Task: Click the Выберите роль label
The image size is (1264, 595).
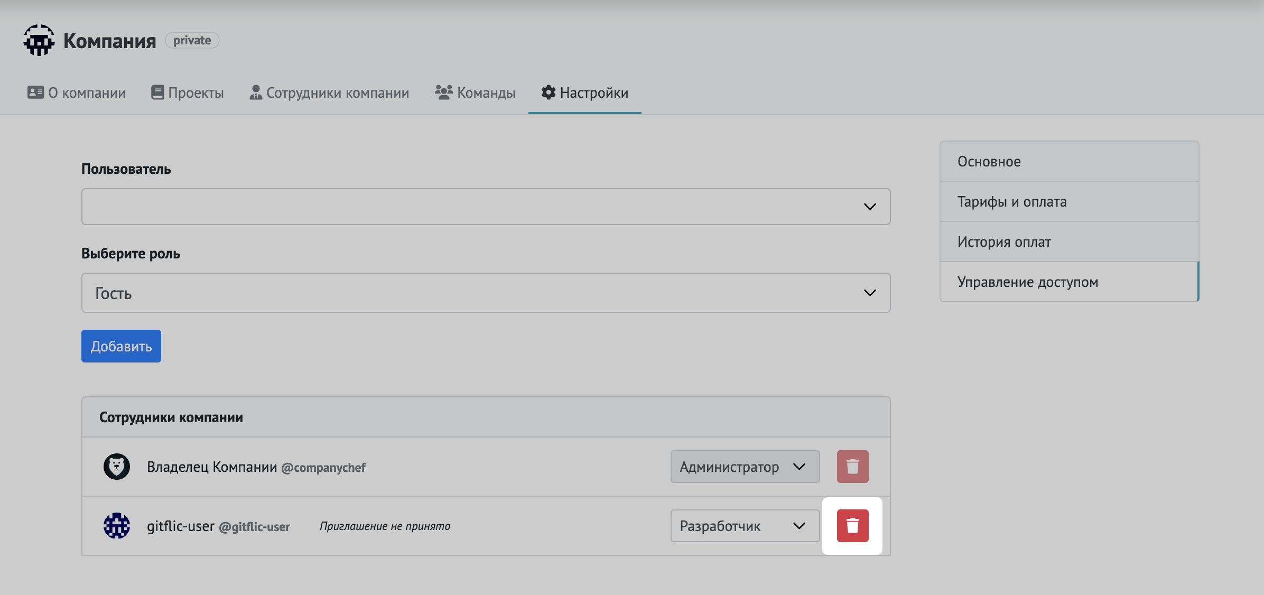Action: coord(131,254)
